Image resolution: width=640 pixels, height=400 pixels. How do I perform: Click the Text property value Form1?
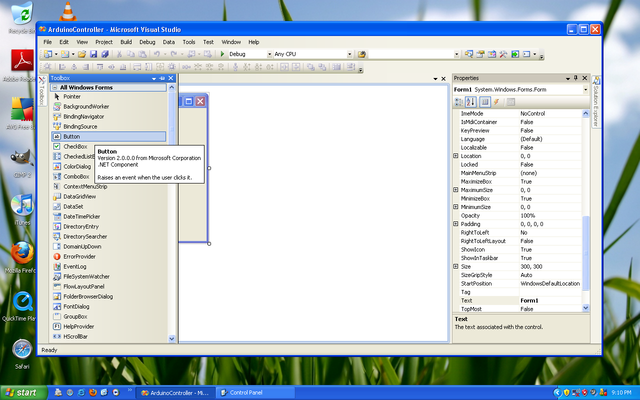click(x=550, y=300)
